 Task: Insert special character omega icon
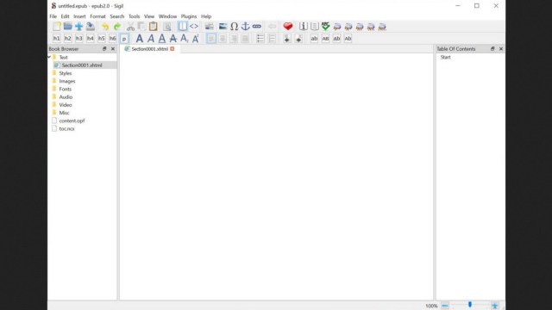coord(234,27)
